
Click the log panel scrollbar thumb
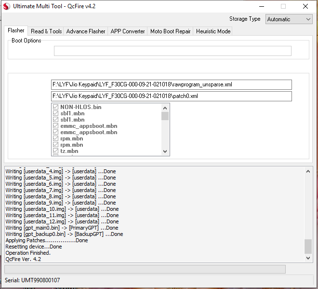(x=308, y=247)
